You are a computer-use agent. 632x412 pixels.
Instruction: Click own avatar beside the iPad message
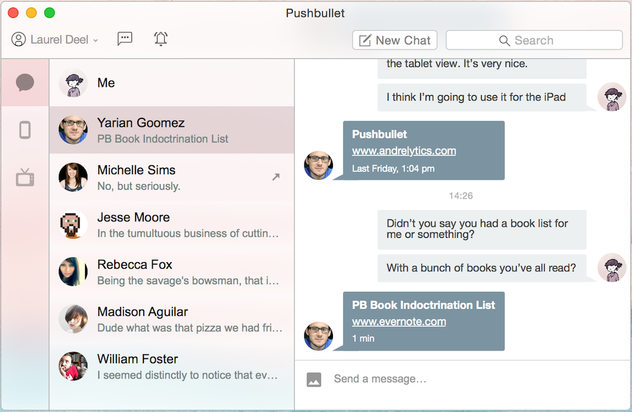click(612, 97)
